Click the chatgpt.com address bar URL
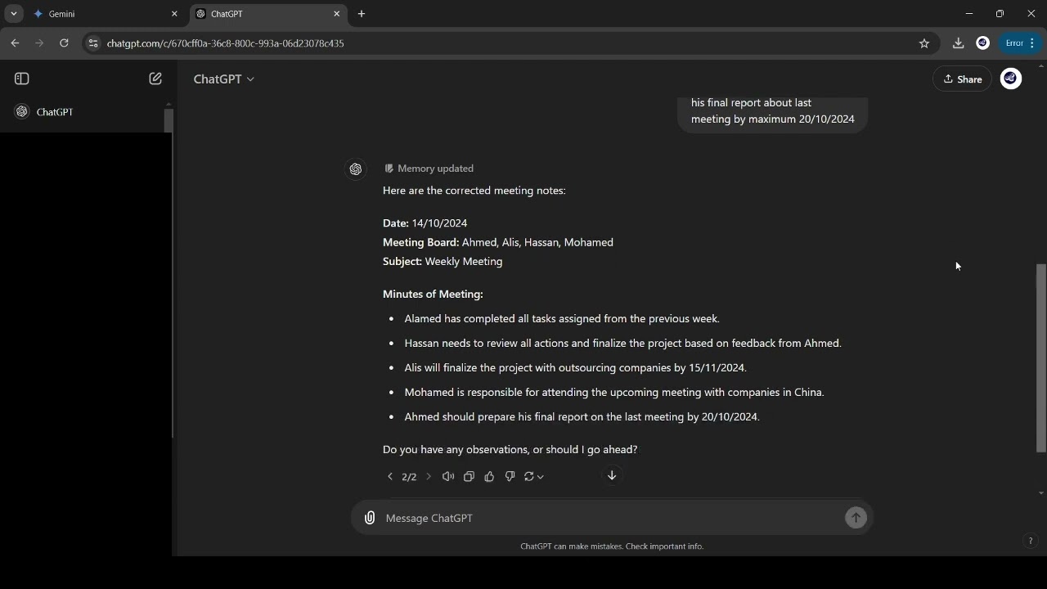This screenshot has height=589, width=1047. pyautogui.click(x=225, y=43)
